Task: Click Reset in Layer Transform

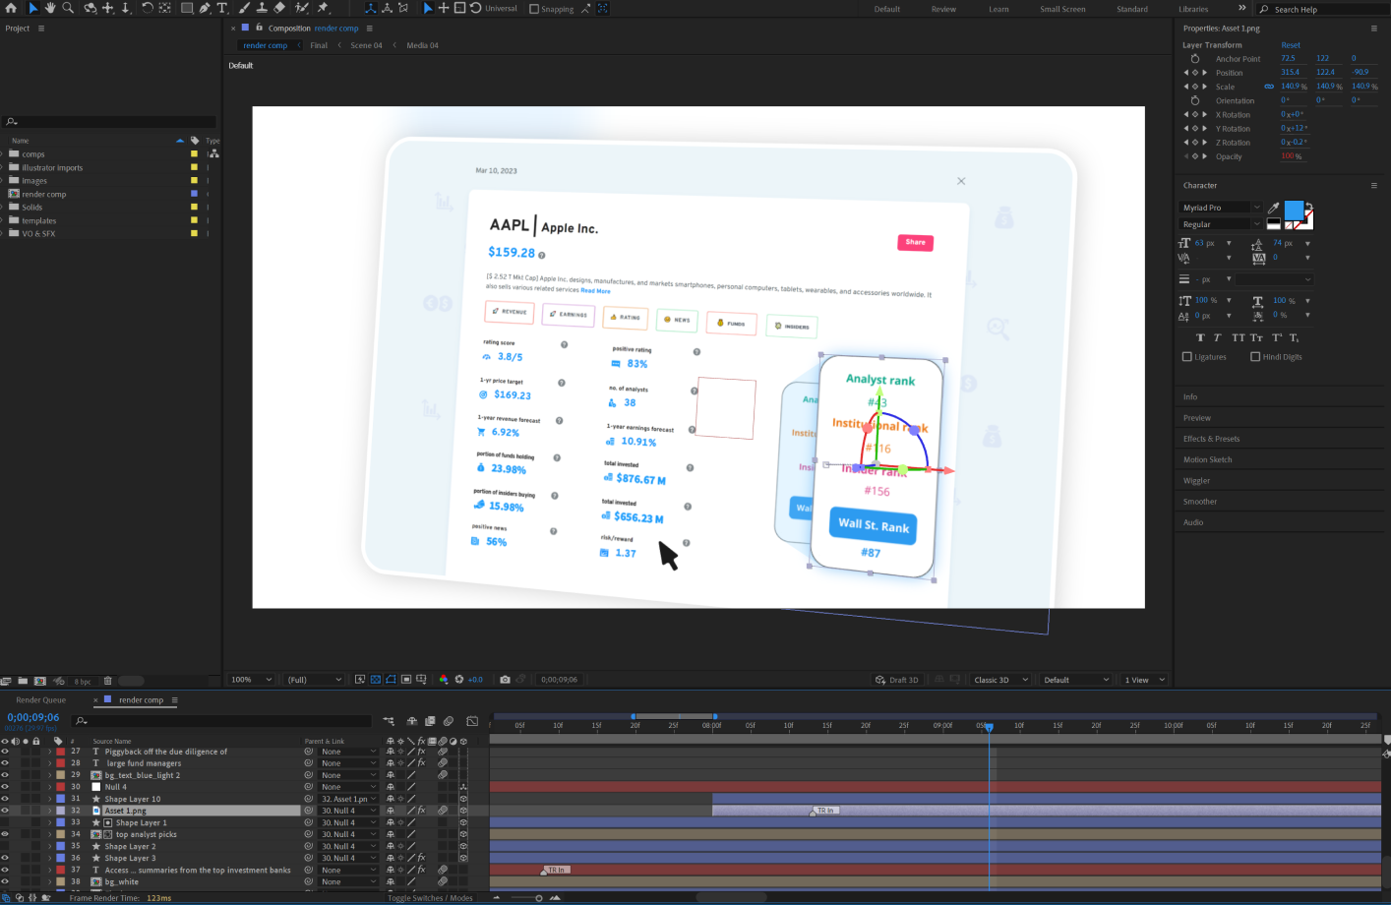Action: point(1291,45)
